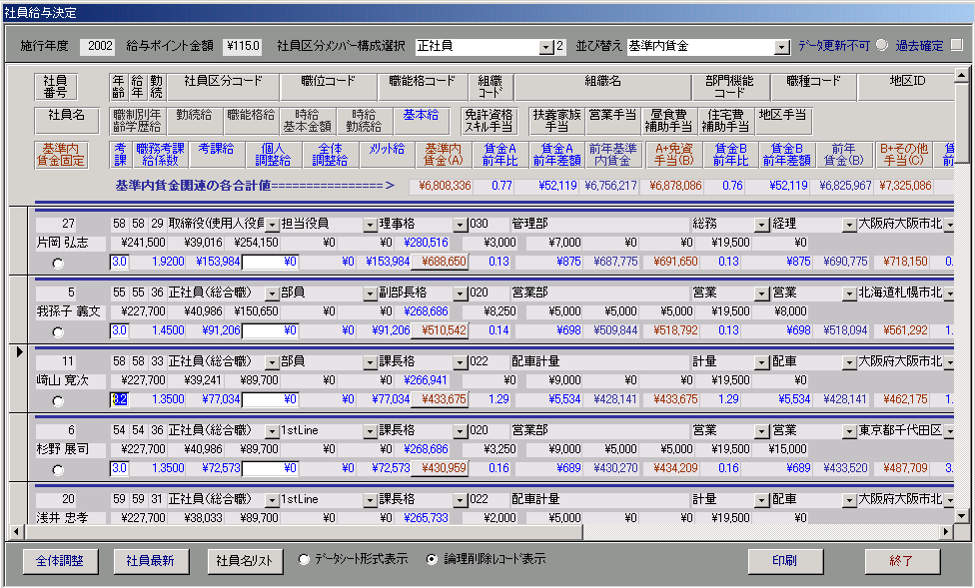The image size is (975, 588).
Task: Click 配車計量 organization name for 崎山 寛次
Action: click(x=535, y=361)
